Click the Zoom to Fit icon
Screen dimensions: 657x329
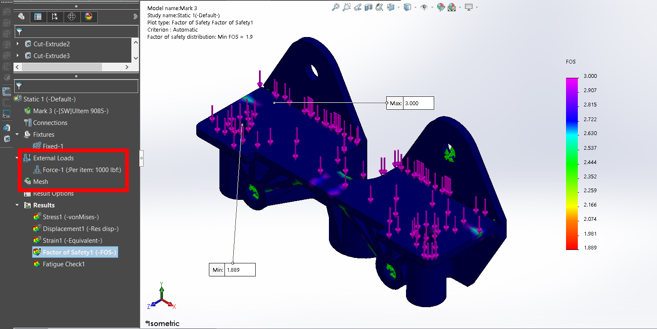[x=336, y=7]
